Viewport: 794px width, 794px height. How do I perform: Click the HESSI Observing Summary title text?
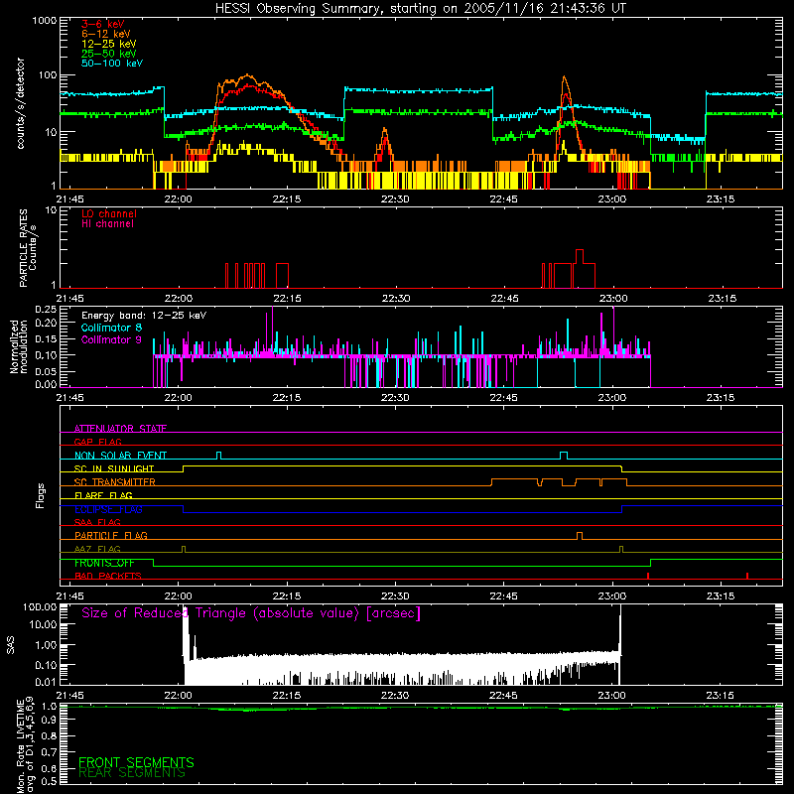421,9
